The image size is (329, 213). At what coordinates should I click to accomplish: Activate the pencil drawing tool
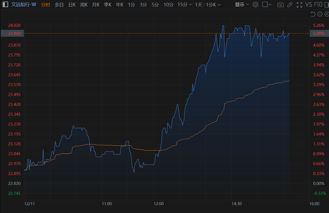tap(290, 5)
